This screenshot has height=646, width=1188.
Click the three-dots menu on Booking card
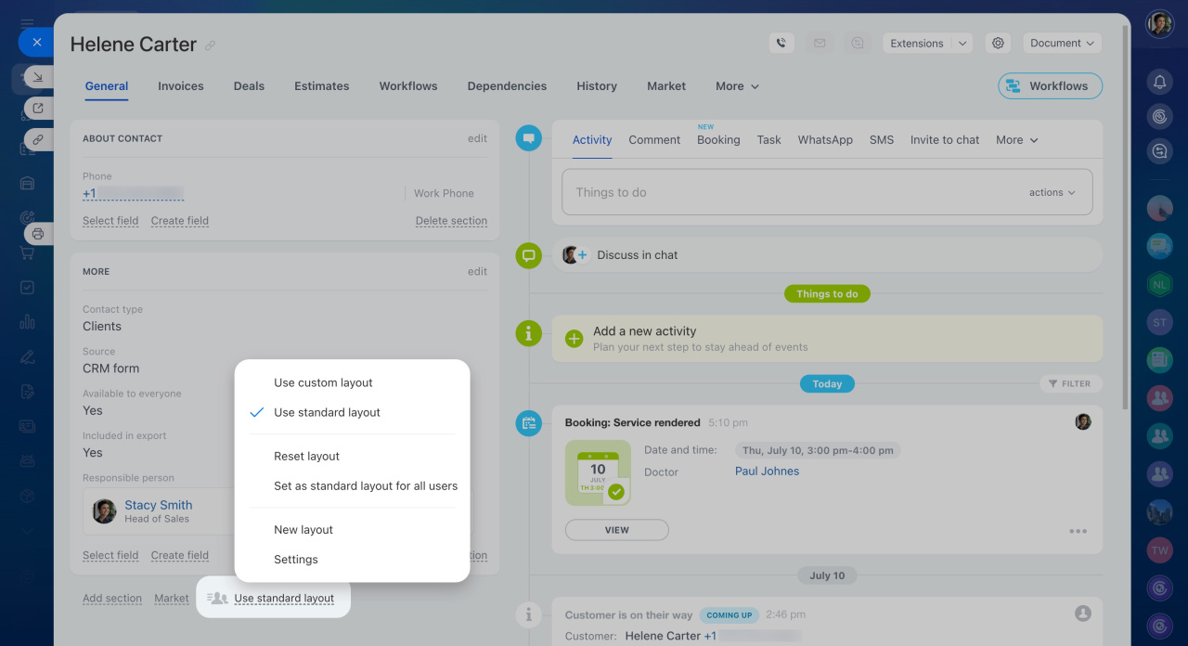tap(1078, 532)
